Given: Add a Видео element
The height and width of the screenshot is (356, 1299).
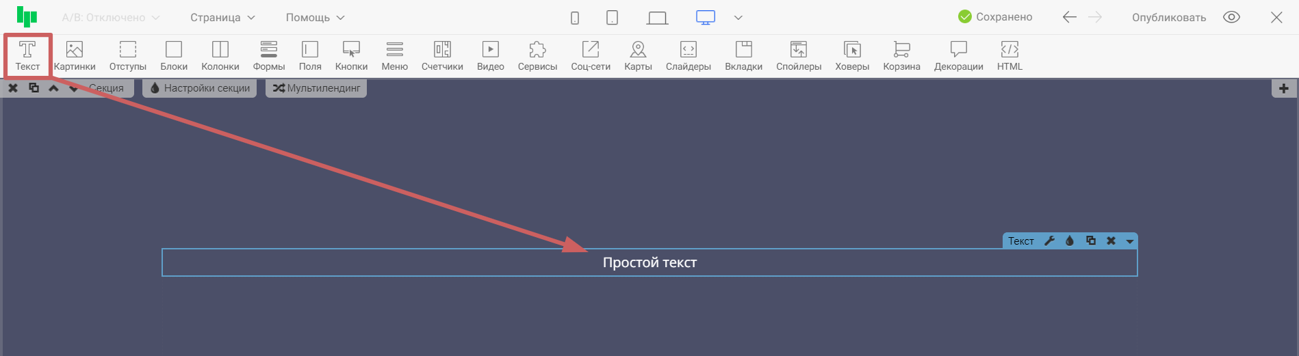Looking at the screenshot, I should click(x=490, y=55).
